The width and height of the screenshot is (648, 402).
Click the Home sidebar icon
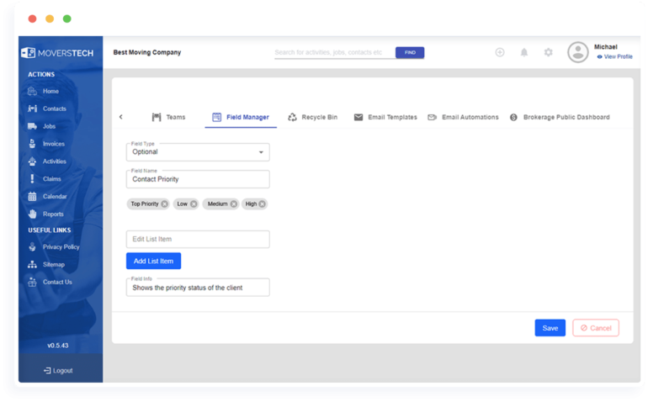(32, 91)
